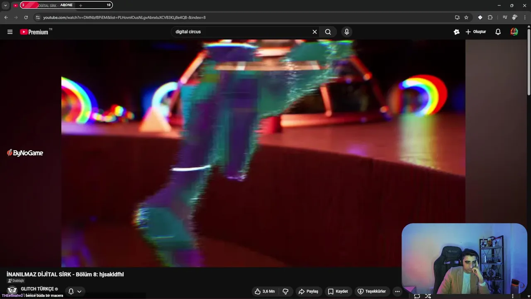The height and width of the screenshot is (299, 531).
Task: Toggle playlist shuffle icon
Action: pos(428,296)
